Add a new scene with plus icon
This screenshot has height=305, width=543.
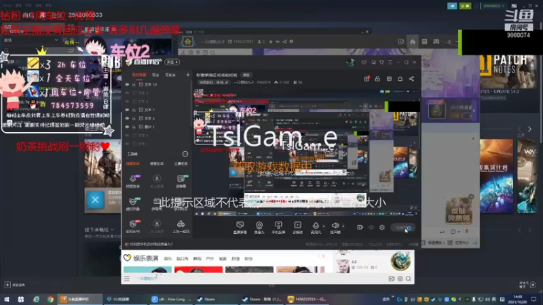point(188,75)
